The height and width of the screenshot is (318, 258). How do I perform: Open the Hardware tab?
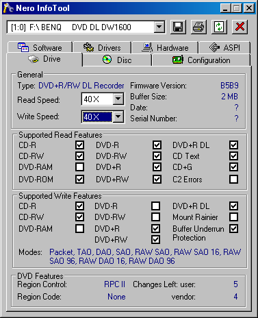(165, 47)
